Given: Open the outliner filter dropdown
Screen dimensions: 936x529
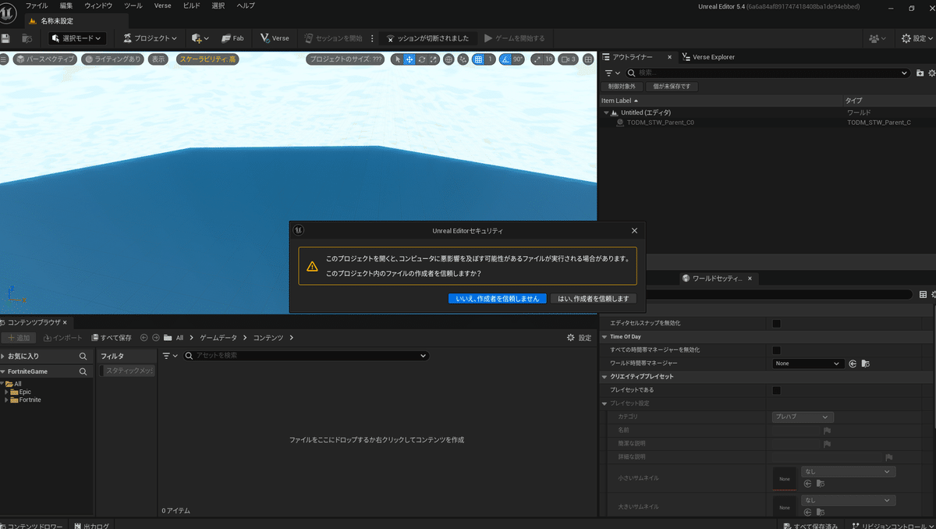Looking at the screenshot, I should (612, 73).
